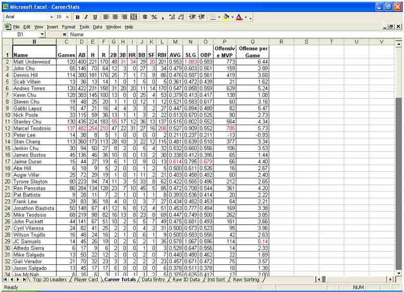Click the Merge and Center icon
The image size is (404, 292).
(x=133, y=17)
